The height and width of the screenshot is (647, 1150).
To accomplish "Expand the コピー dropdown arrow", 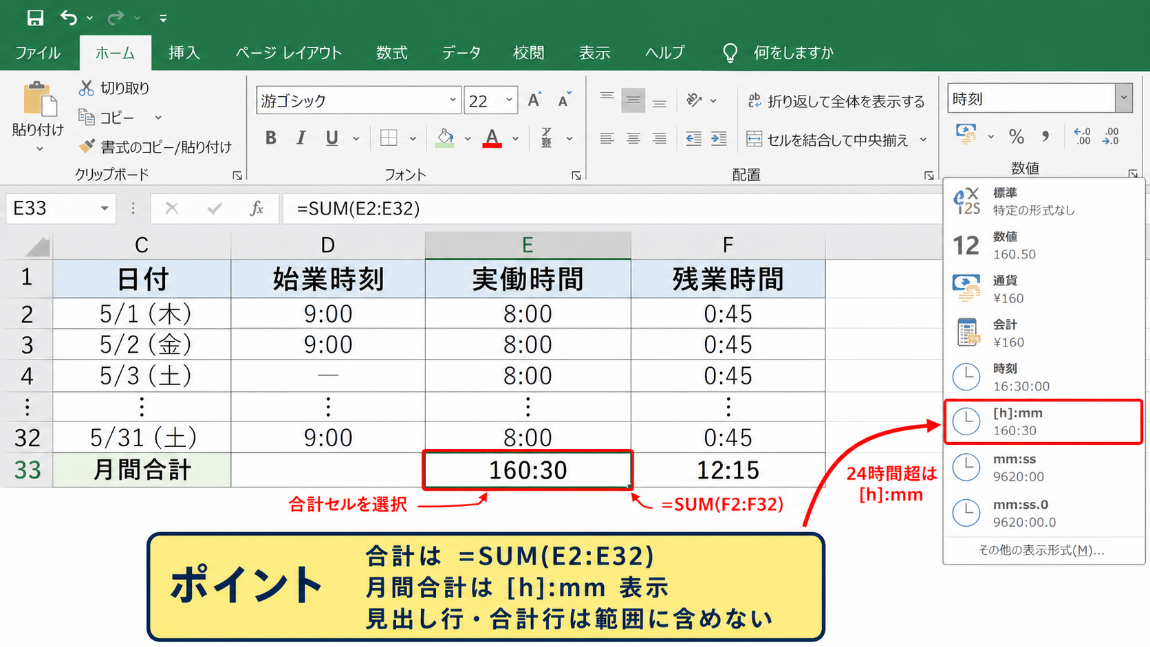I will (x=158, y=118).
